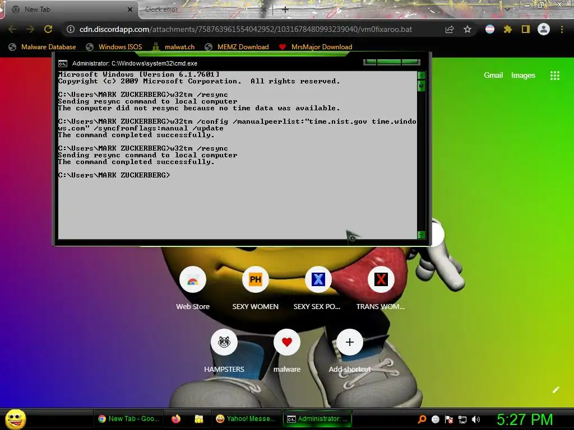
Task: Open the malwat.ch bookmark
Action: tap(173, 47)
